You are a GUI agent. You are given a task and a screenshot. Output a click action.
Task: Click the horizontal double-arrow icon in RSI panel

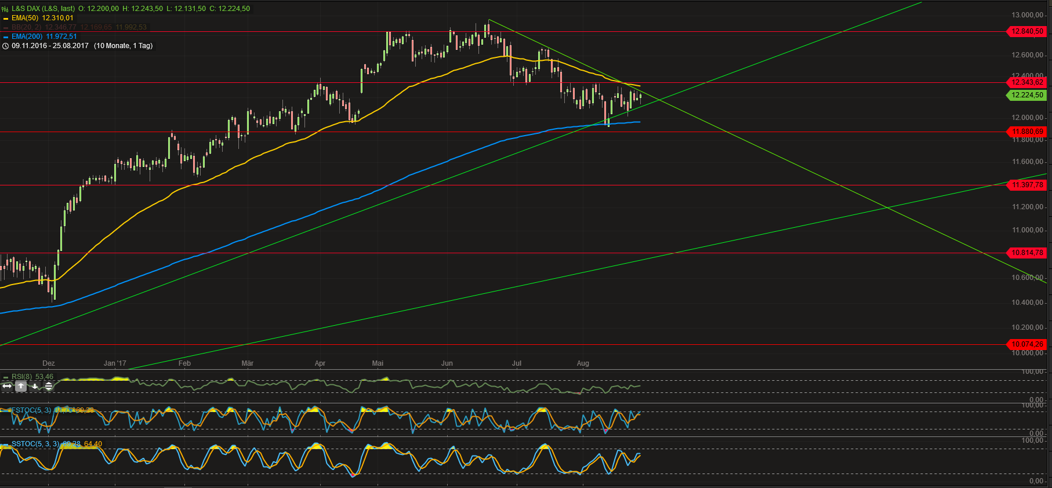tap(7, 386)
